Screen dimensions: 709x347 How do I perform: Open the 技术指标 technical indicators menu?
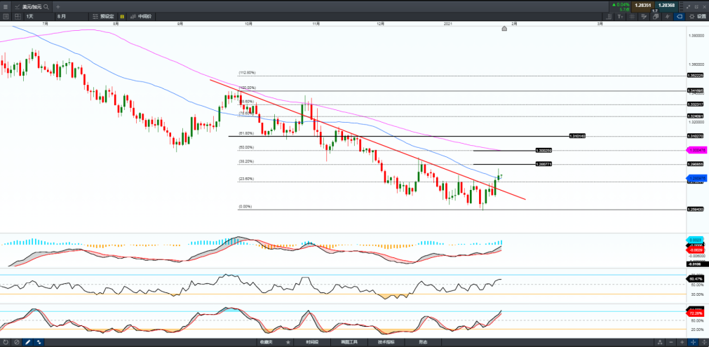pyautogui.click(x=386, y=343)
